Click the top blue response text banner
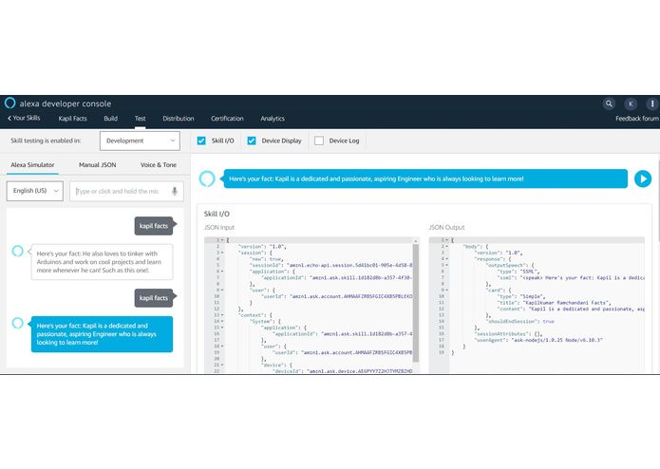This screenshot has width=660, height=469. 425,178
